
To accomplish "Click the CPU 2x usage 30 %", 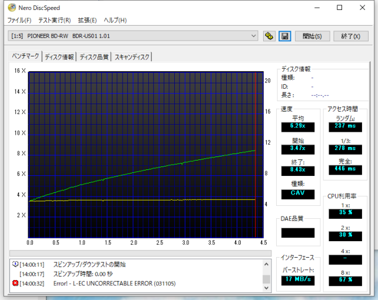I will (345, 236).
